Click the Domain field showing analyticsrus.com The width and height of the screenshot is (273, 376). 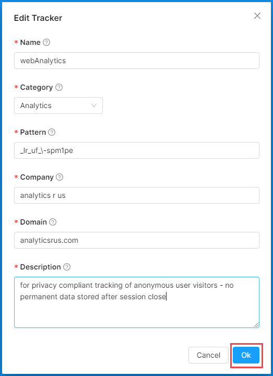tap(137, 240)
